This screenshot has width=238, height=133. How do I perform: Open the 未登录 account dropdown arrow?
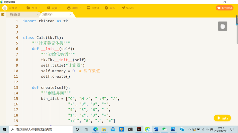tap(19, 8)
